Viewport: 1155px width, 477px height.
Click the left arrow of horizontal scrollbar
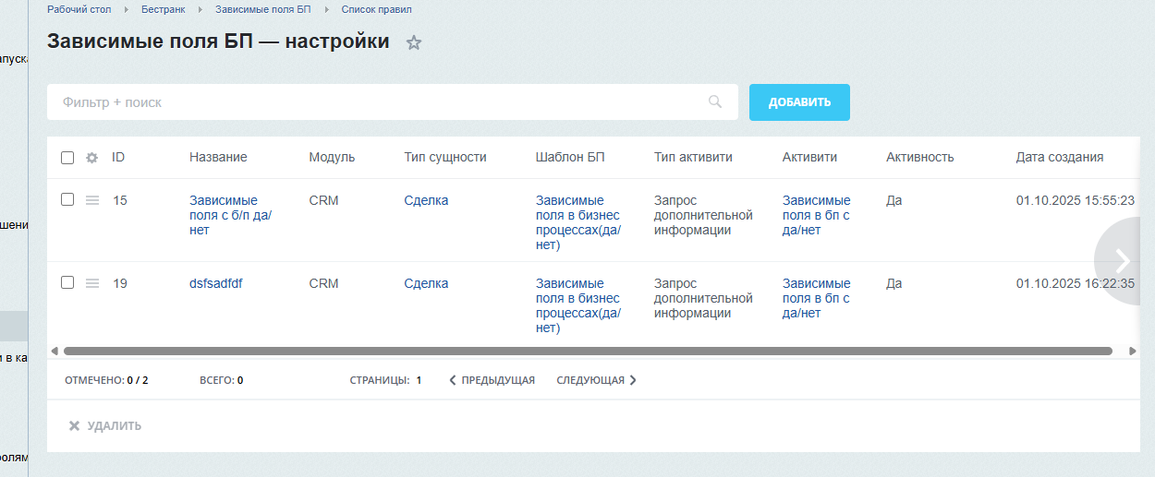(55, 351)
